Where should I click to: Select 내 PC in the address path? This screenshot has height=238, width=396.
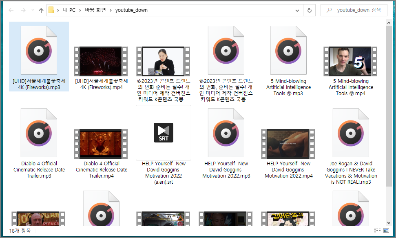[x=69, y=10]
